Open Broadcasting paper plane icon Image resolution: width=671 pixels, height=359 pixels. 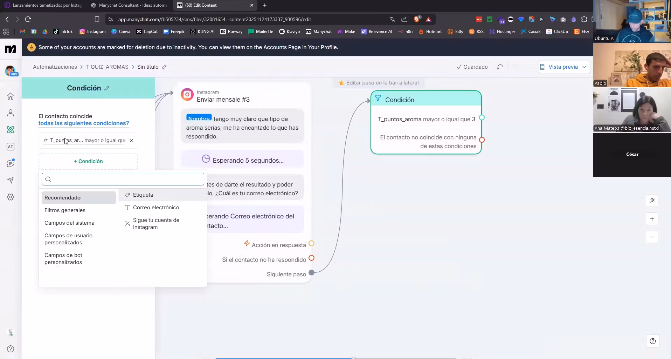coord(11,180)
